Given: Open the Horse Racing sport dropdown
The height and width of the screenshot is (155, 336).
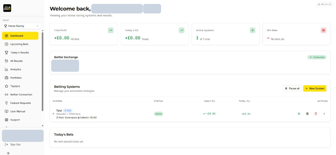Looking at the screenshot, I should (x=21, y=26).
